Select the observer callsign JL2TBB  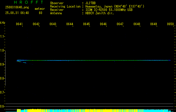(x=90, y=3)
